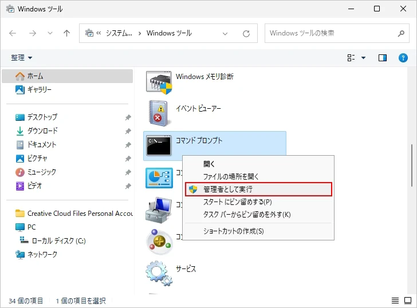Select the サービス gears icon
The image size is (417, 308).
point(159,273)
